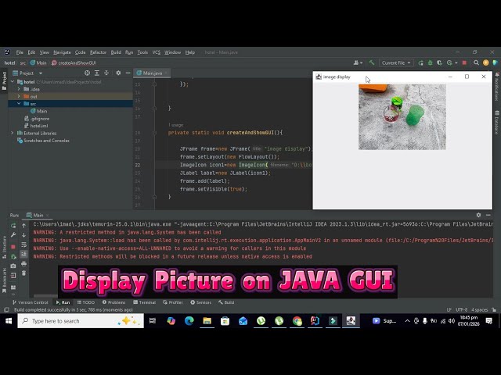Open the Refactor menu

[x=98, y=52]
